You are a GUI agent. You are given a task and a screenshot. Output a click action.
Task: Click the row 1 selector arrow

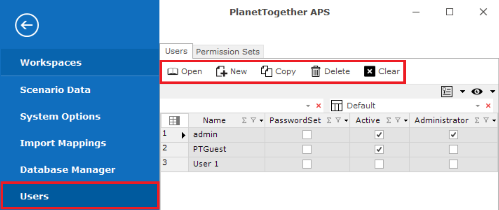[x=183, y=135]
